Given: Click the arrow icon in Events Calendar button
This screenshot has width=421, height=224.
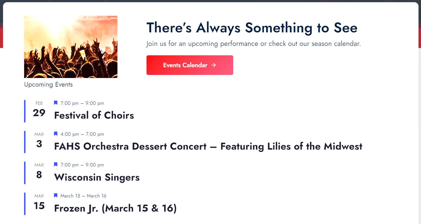Looking at the screenshot, I should pyautogui.click(x=214, y=65).
